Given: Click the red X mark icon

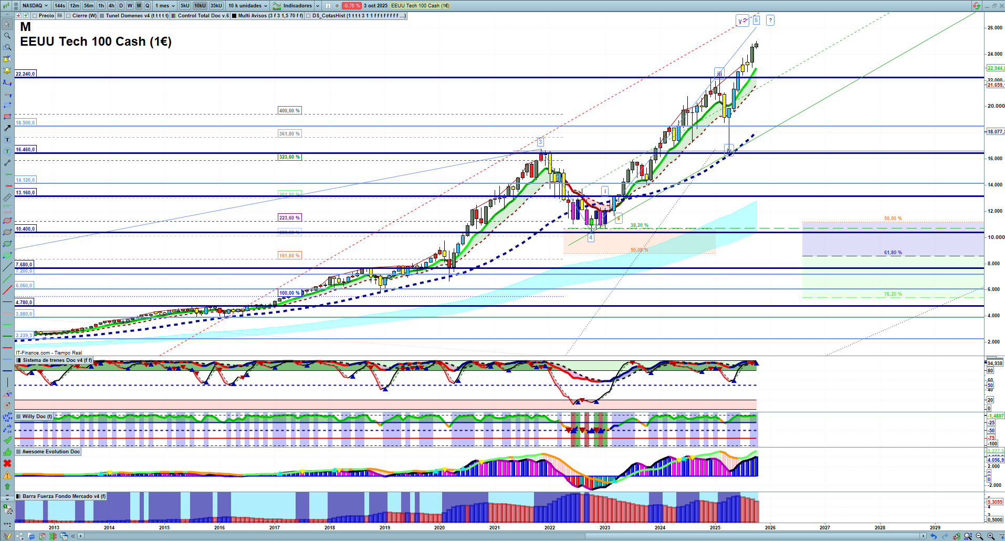Looking at the screenshot, I should point(7,463).
